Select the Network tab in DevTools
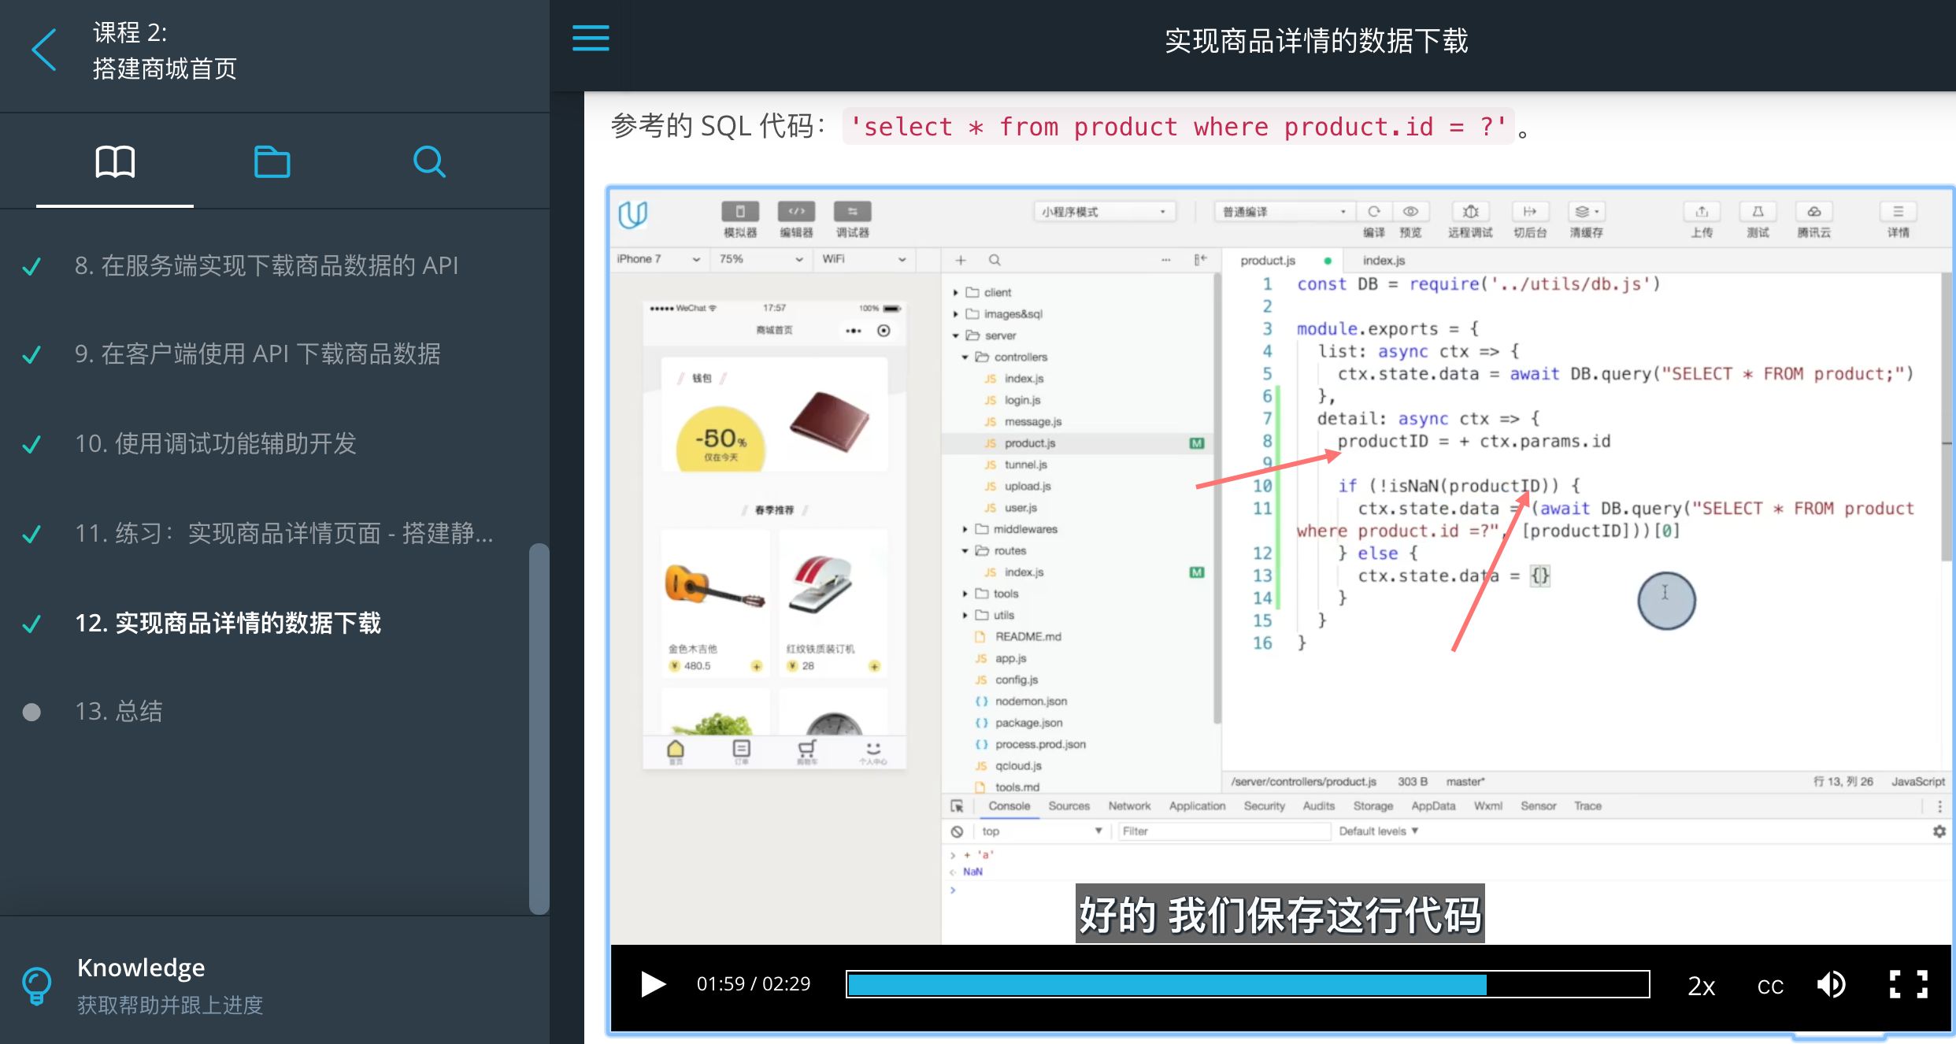 [x=1129, y=805]
